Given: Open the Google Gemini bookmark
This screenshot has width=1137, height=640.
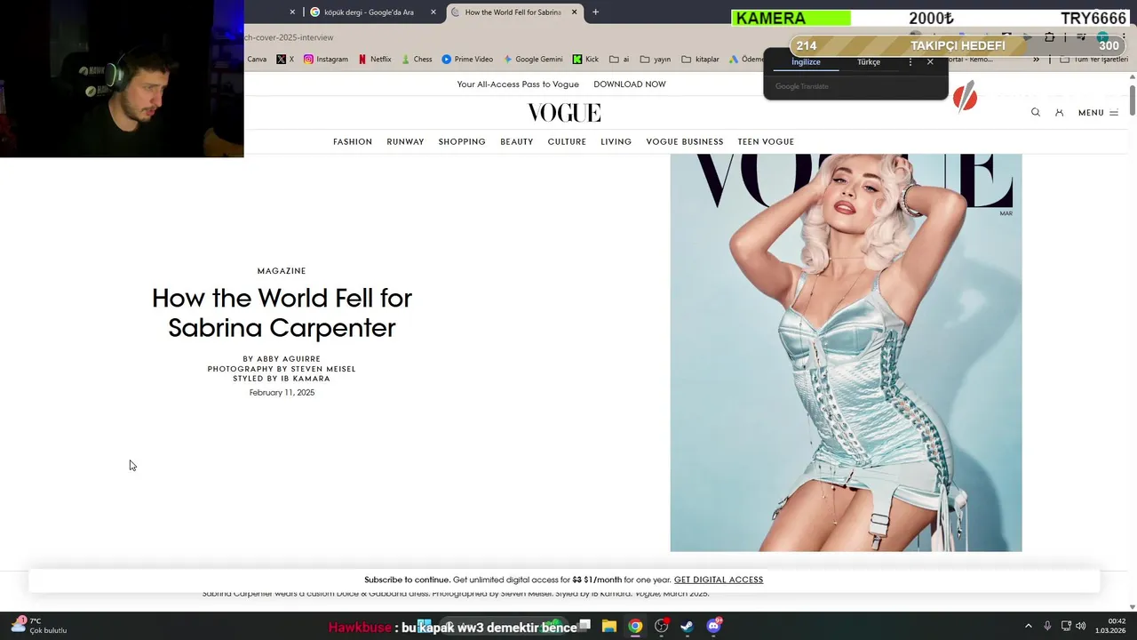Looking at the screenshot, I should (x=533, y=60).
